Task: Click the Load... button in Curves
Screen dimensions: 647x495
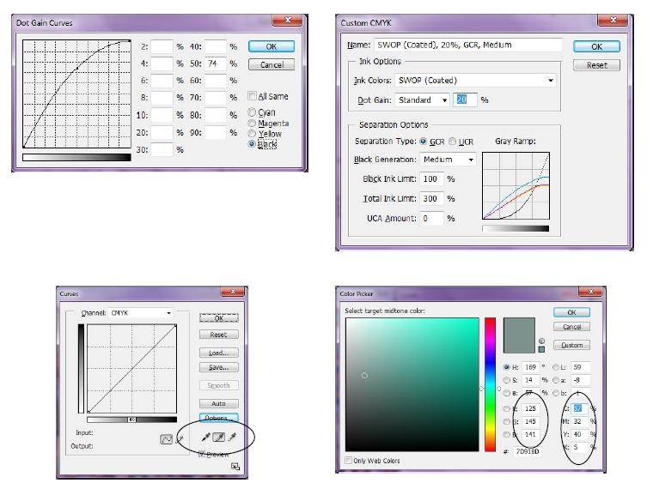Action: (x=219, y=353)
